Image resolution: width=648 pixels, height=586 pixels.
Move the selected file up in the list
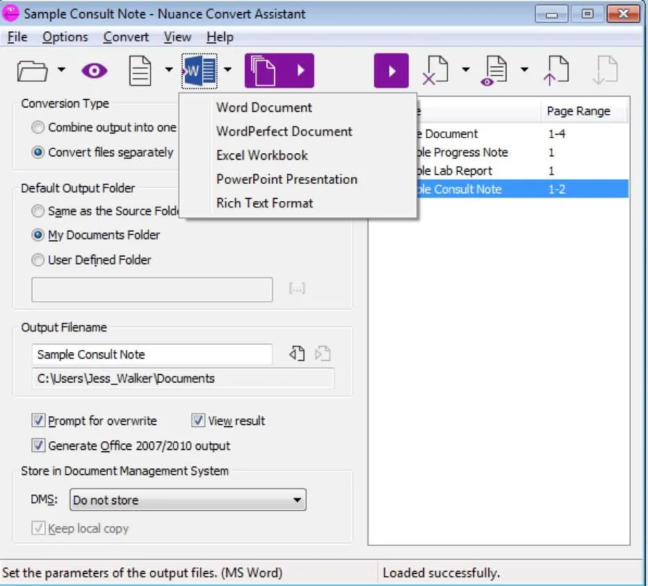(556, 70)
